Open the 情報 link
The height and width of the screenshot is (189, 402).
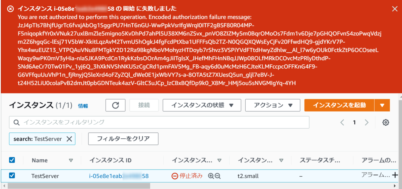pyautogui.click(x=83, y=106)
